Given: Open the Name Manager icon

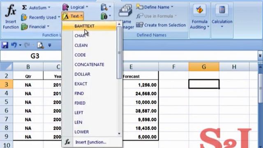Looking at the screenshot, I should pyautogui.click(x=125, y=11).
